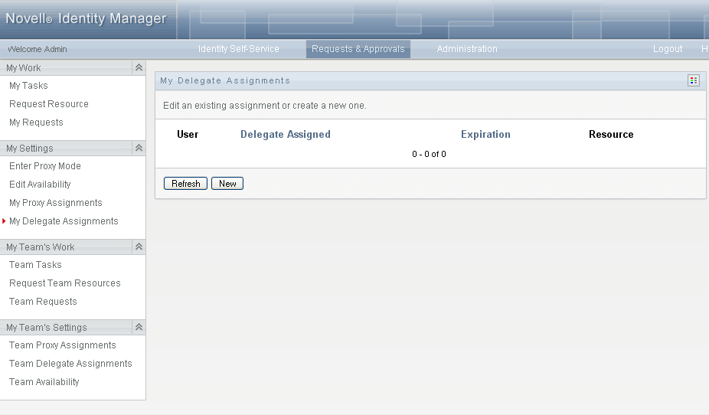Viewport: 709px width, 415px height.
Task: Open Team Availability
Action: (44, 382)
